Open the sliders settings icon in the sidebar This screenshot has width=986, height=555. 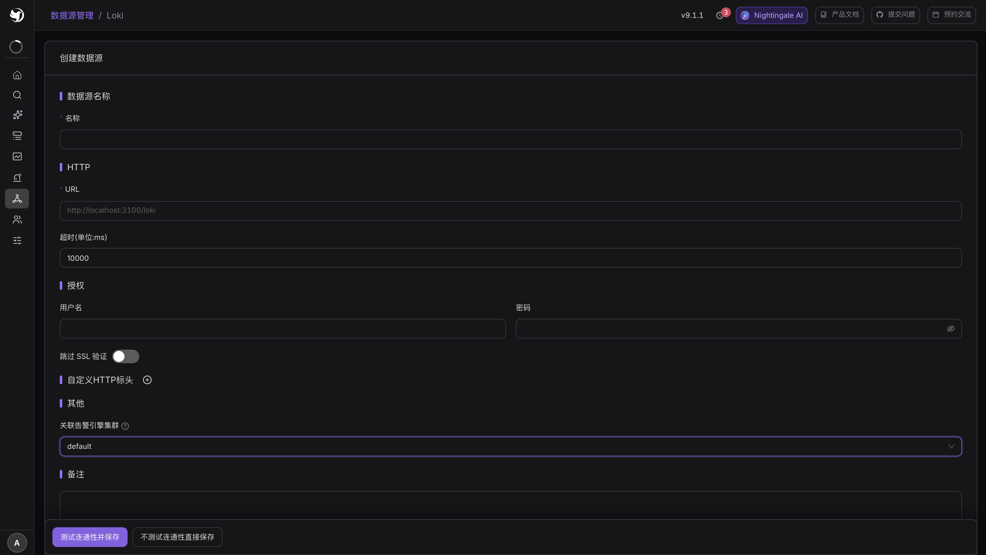coord(17,240)
